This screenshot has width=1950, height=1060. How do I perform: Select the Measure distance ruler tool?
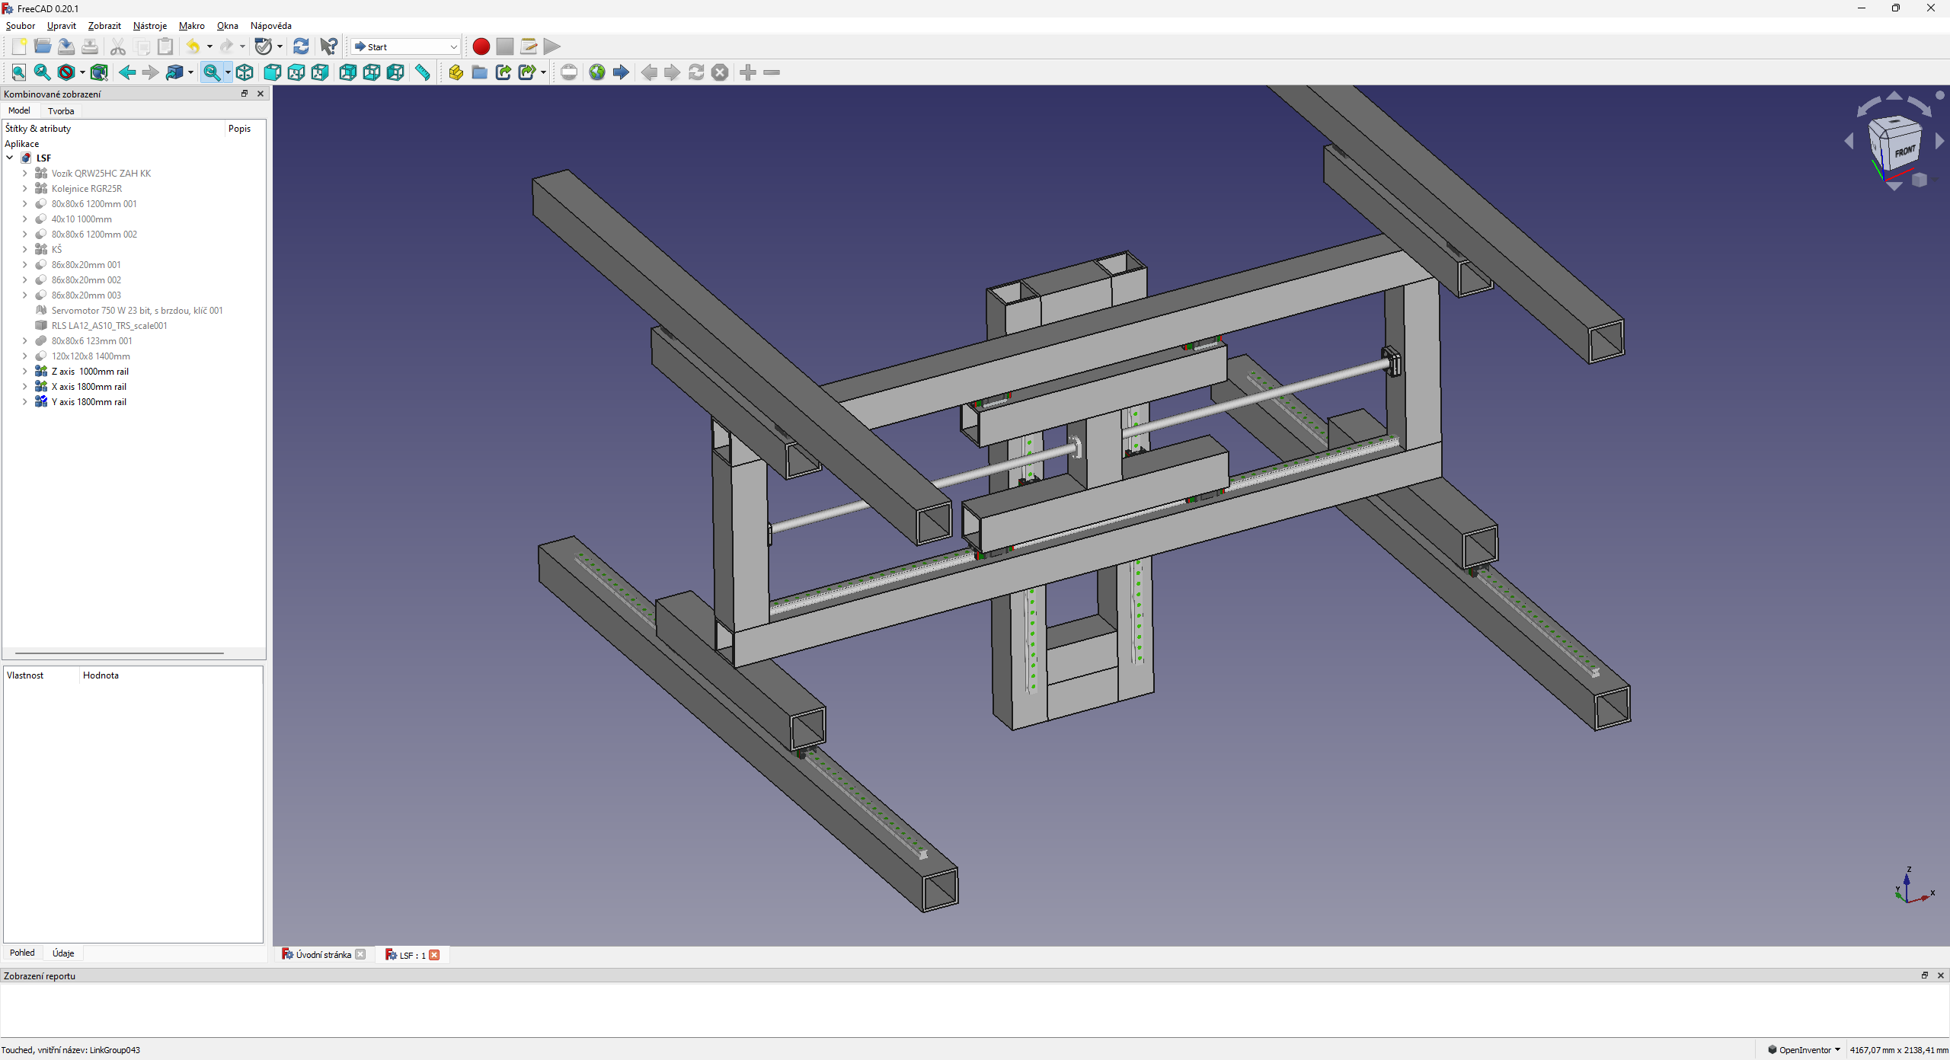tap(423, 72)
